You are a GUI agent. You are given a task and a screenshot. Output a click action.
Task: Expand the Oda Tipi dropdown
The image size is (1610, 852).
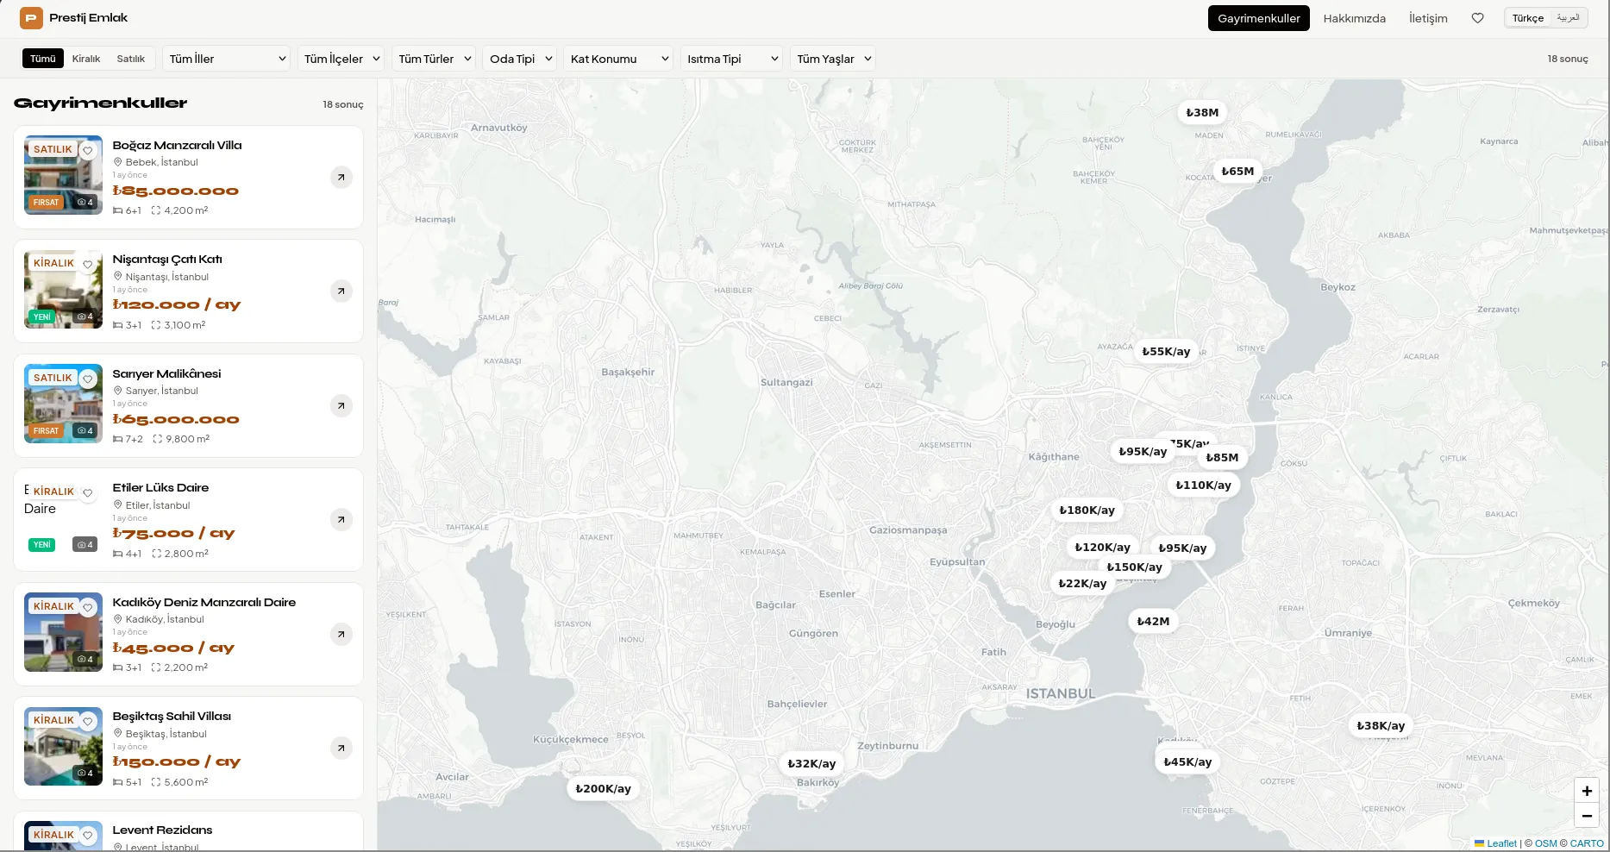519,59
